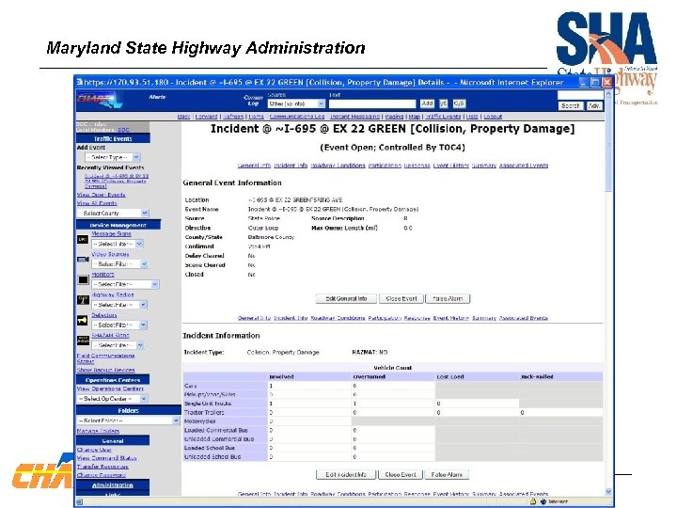Click the CHART logo in the header
Screen dimensions: 677x508
(100, 101)
